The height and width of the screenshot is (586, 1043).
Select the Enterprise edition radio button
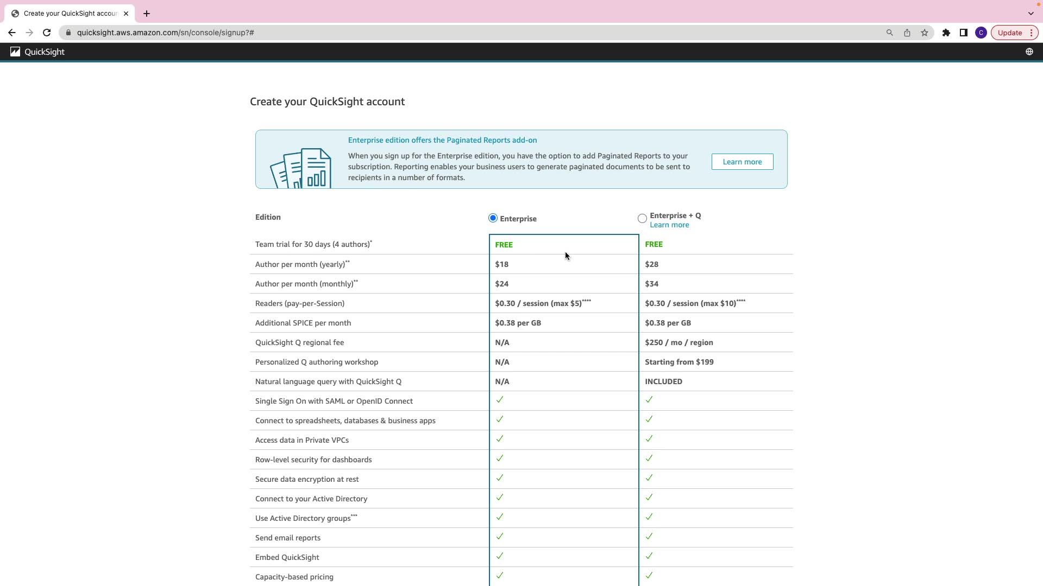coord(493,218)
